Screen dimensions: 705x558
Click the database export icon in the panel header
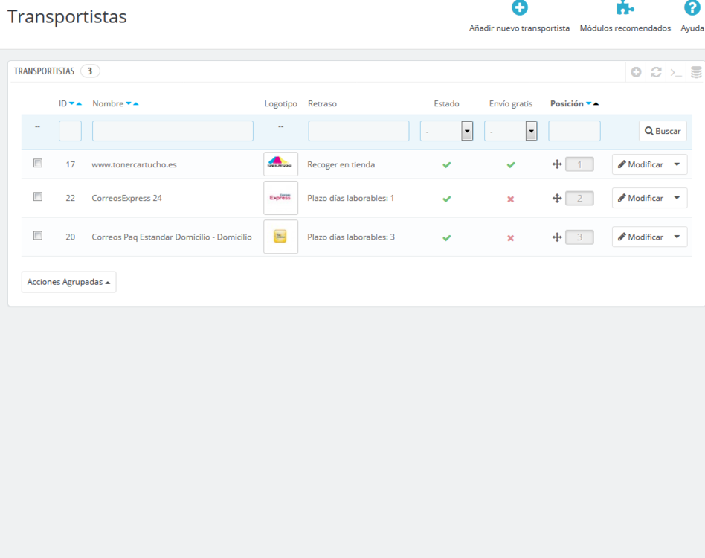point(695,72)
